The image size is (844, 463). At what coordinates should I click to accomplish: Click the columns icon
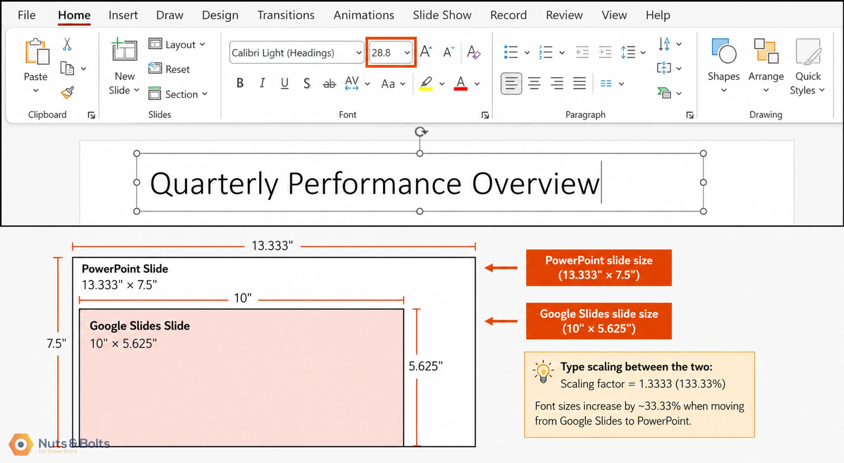click(606, 84)
